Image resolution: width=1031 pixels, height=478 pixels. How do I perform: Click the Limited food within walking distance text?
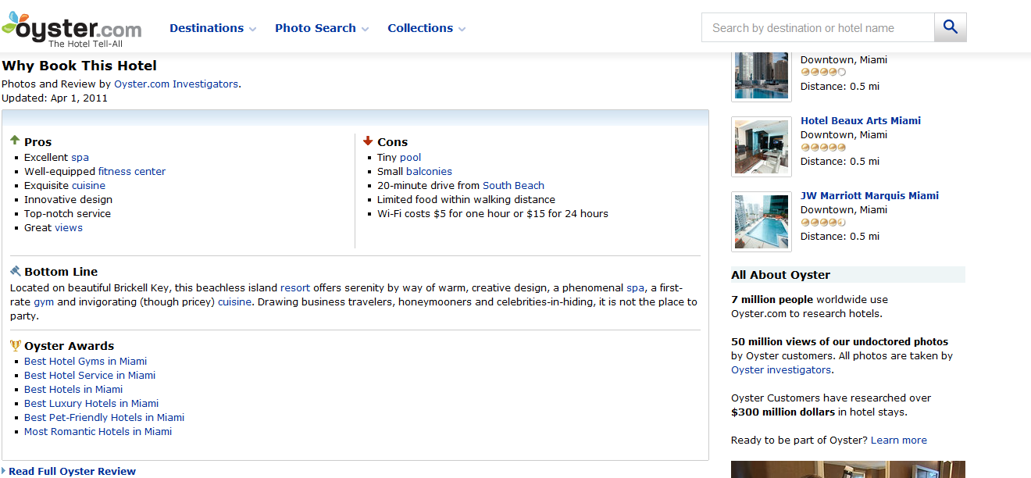point(466,199)
